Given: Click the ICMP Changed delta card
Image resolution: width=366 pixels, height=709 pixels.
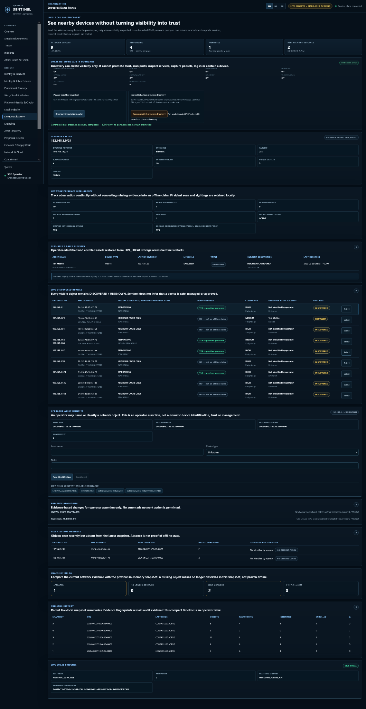Looking at the screenshot, I should (243, 588).
